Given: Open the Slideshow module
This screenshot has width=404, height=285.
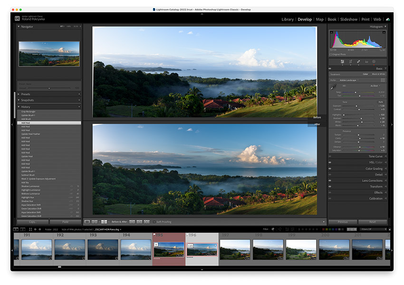Looking at the screenshot, I should coord(348,19).
